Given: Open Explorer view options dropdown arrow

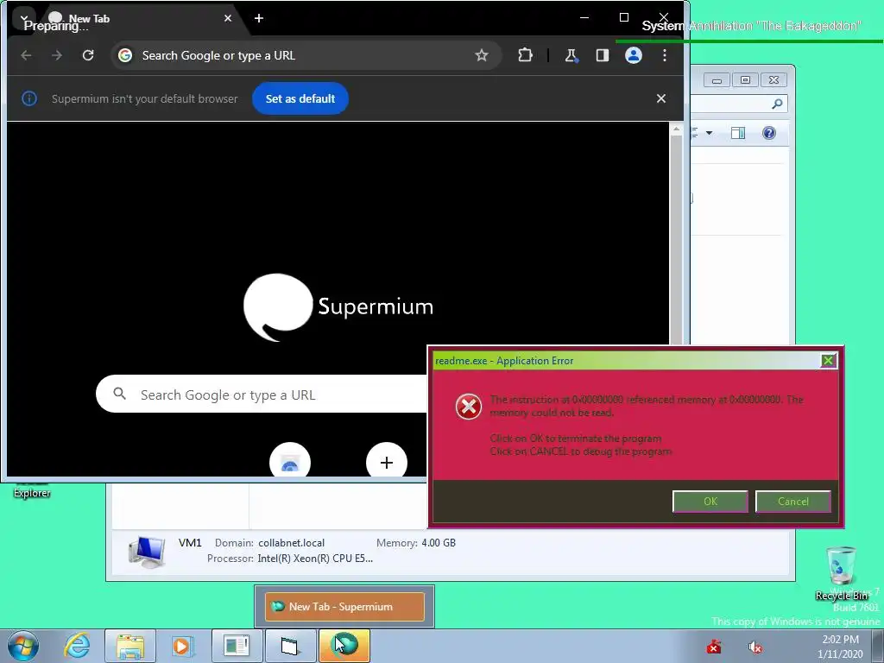Looking at the screenshot, I should [710, 133].
